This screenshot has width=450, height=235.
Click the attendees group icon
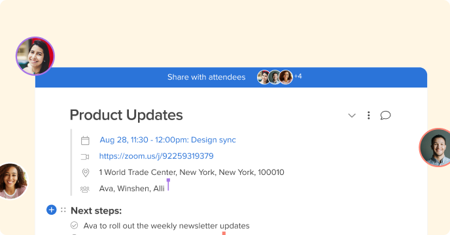pos(85,189)
